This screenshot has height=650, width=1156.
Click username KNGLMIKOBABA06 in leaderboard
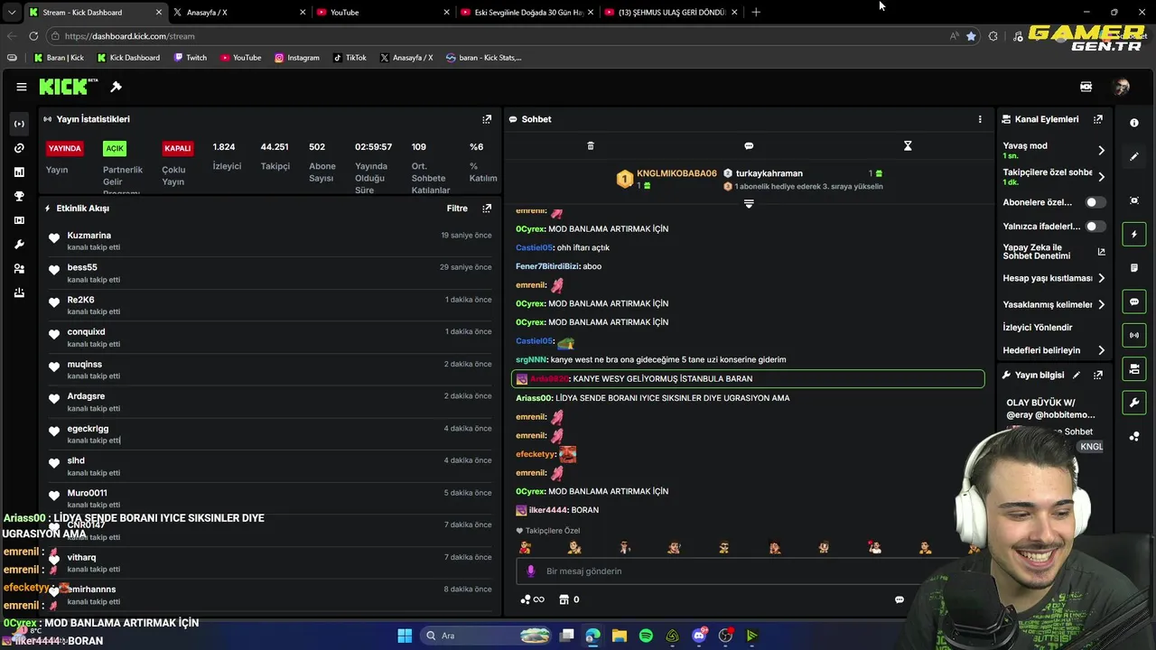[x=676, y=173]
